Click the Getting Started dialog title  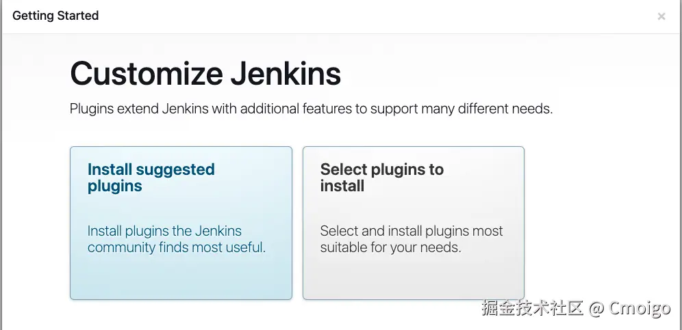(55, 16)
